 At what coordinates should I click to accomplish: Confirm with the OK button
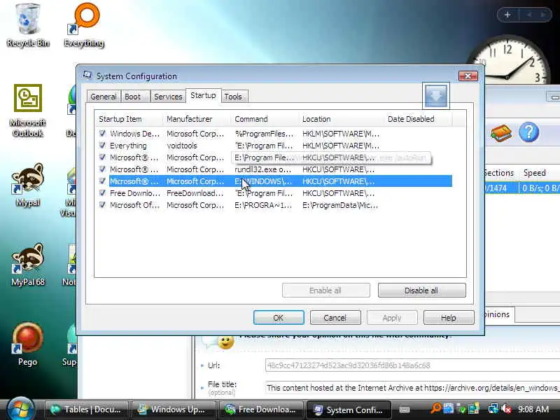point(279,318)
